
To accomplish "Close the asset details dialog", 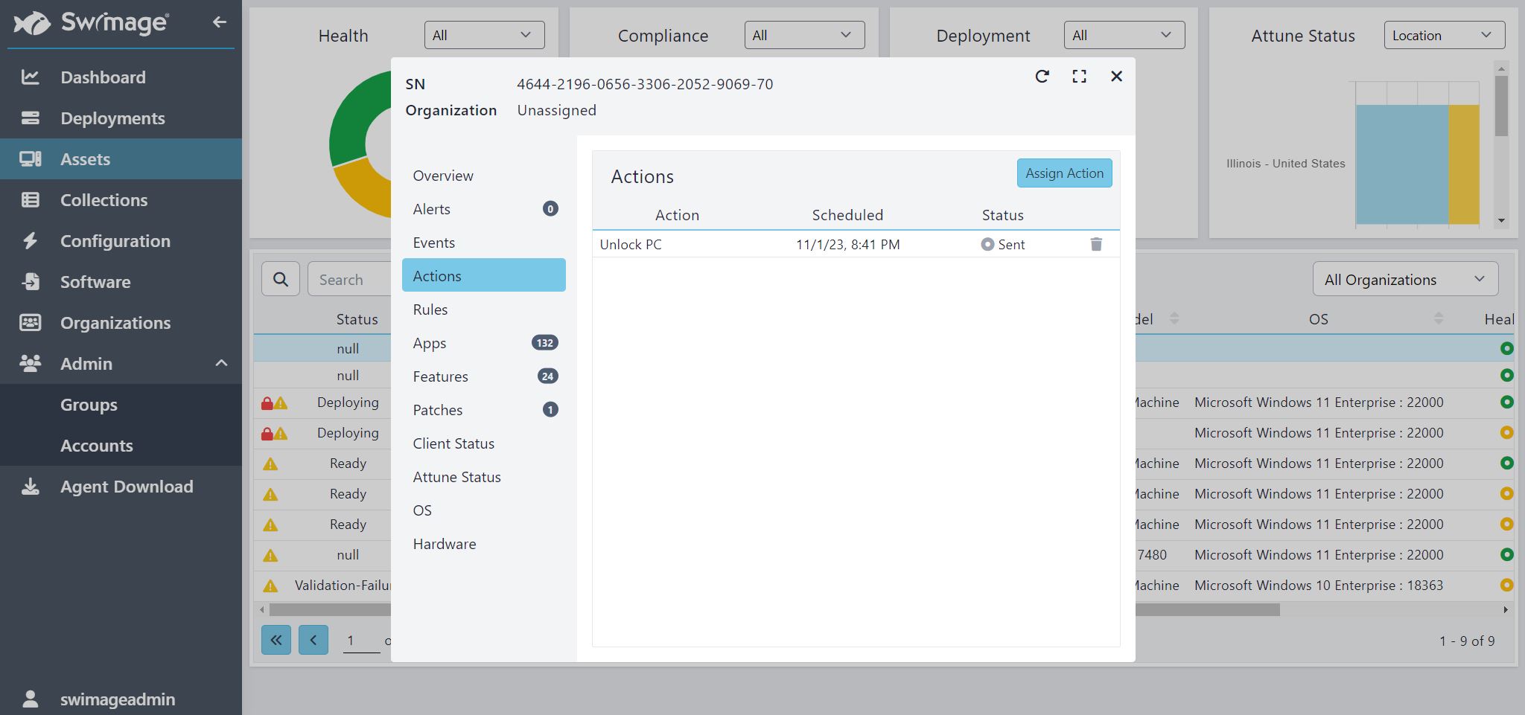I will tap(1116, 76).
